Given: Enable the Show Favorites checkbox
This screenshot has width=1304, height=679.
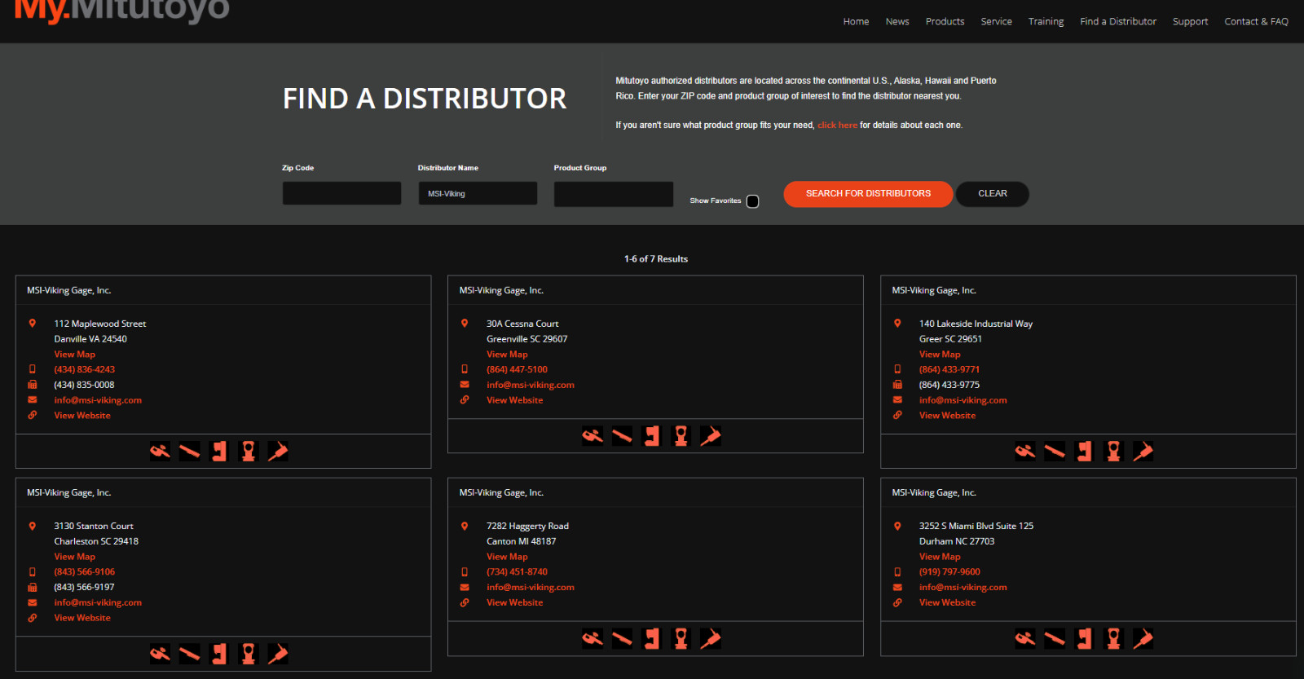Looking at the screenshot, I should pyautogui.click(x=752, y=201).
